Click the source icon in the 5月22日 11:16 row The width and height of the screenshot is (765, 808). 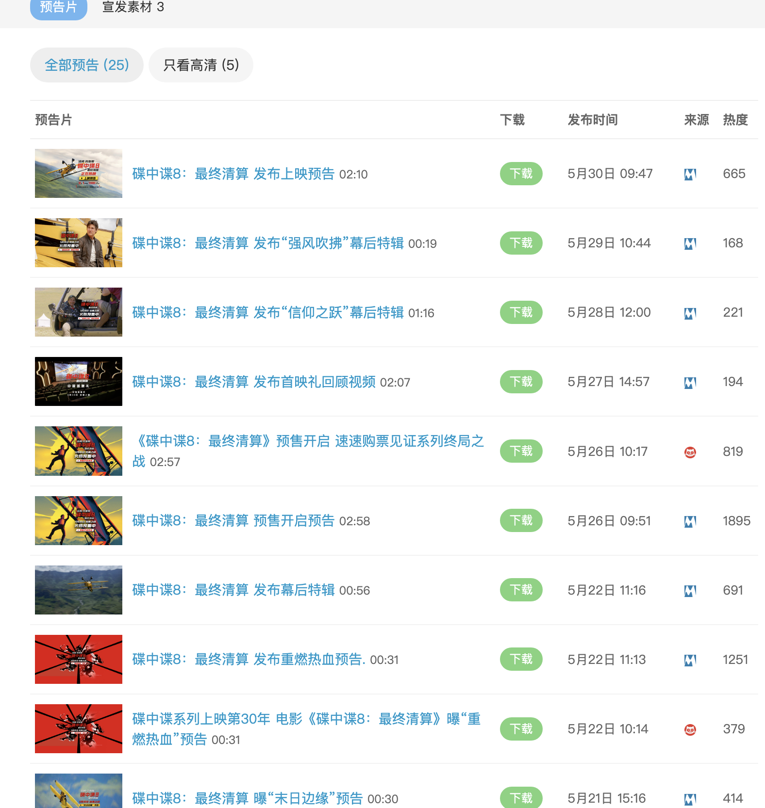690,591
